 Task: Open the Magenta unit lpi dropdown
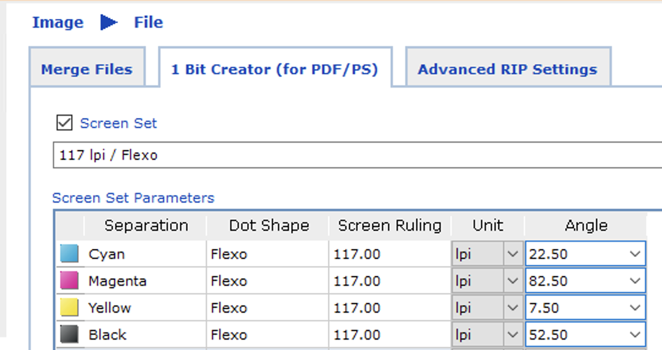click(x=512, y=281)
